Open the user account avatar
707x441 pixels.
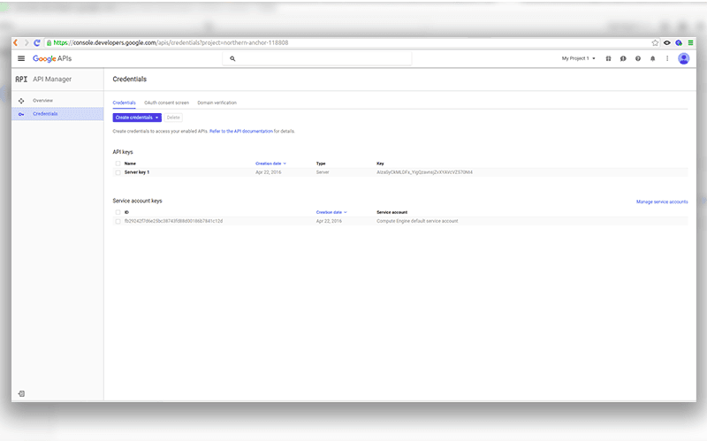click(x=683, y=58)
